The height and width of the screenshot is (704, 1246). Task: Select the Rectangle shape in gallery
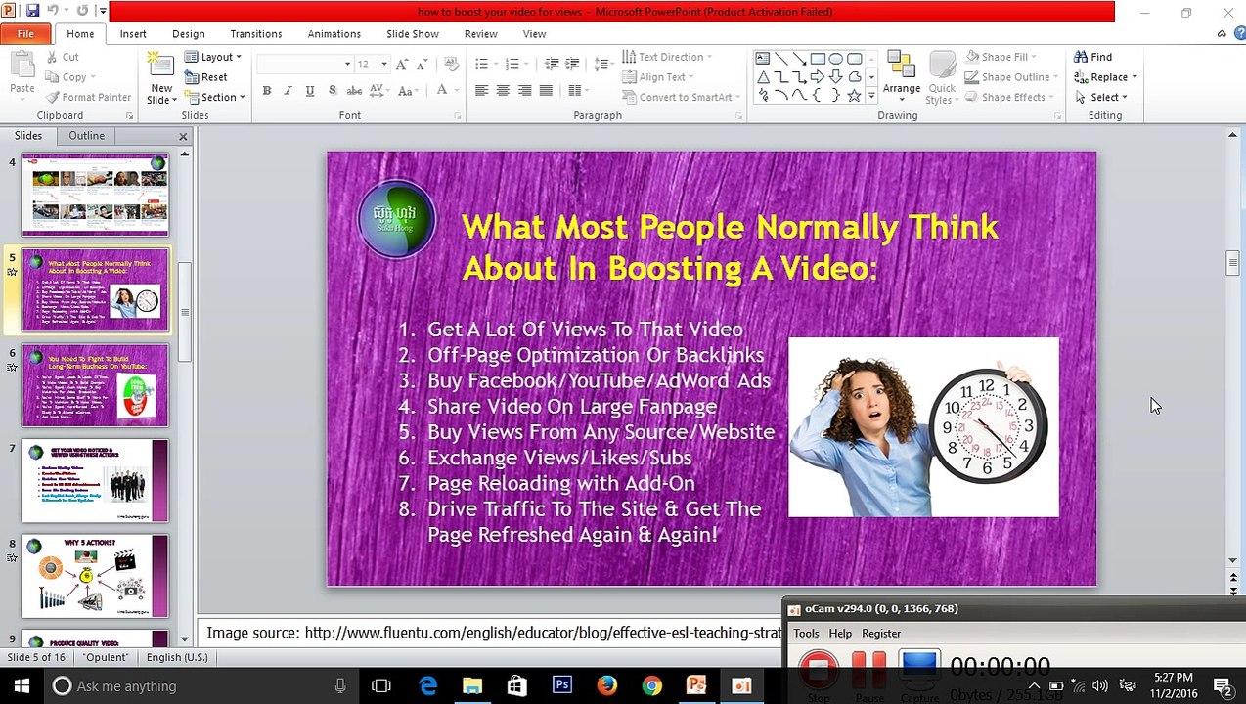tap(818, 58)
